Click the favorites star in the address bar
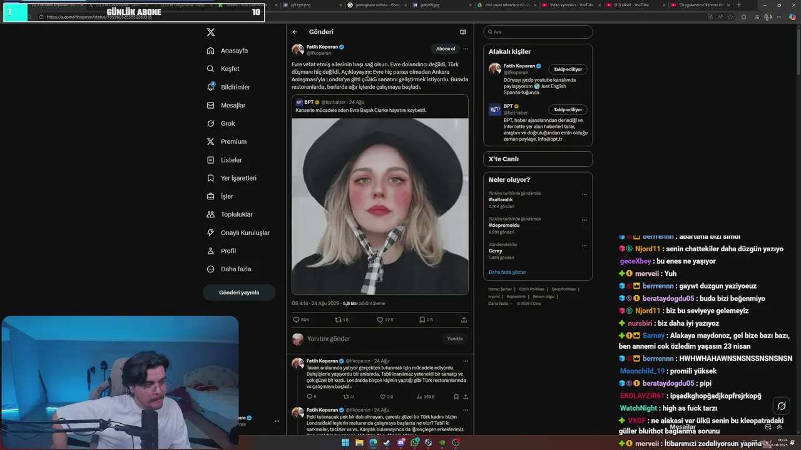 click(730, 17)
